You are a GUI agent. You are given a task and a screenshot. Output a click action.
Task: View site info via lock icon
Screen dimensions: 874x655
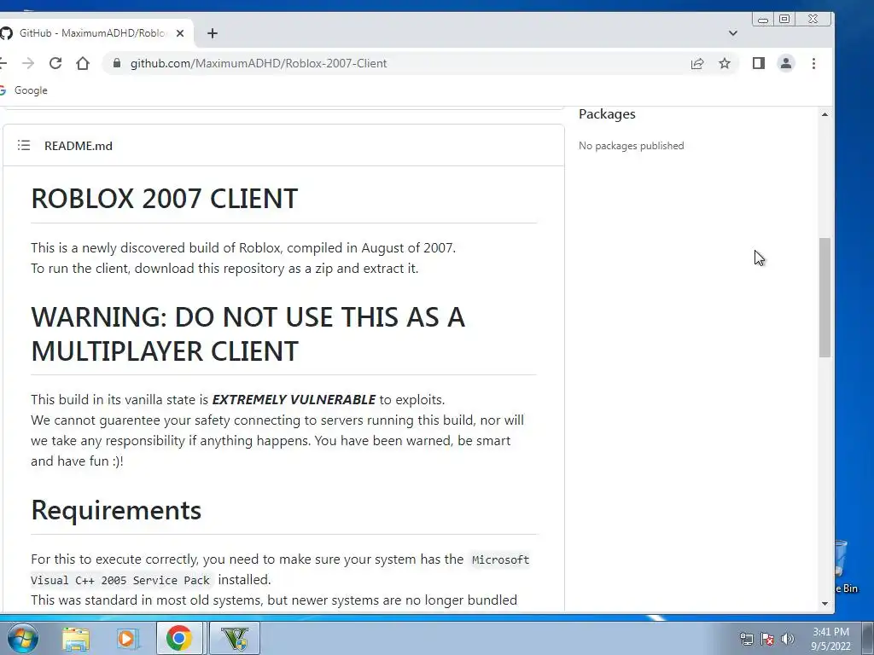click(116, 63)
